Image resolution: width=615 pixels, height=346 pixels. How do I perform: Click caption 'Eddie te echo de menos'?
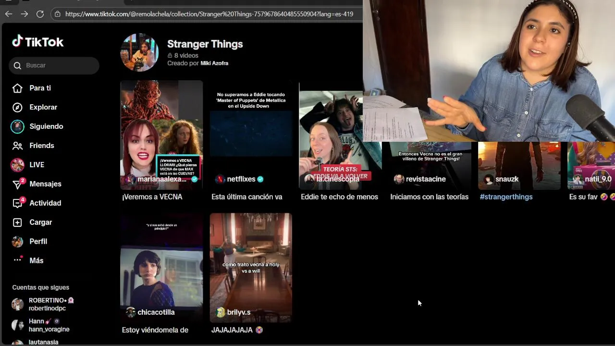pos(339,197)
